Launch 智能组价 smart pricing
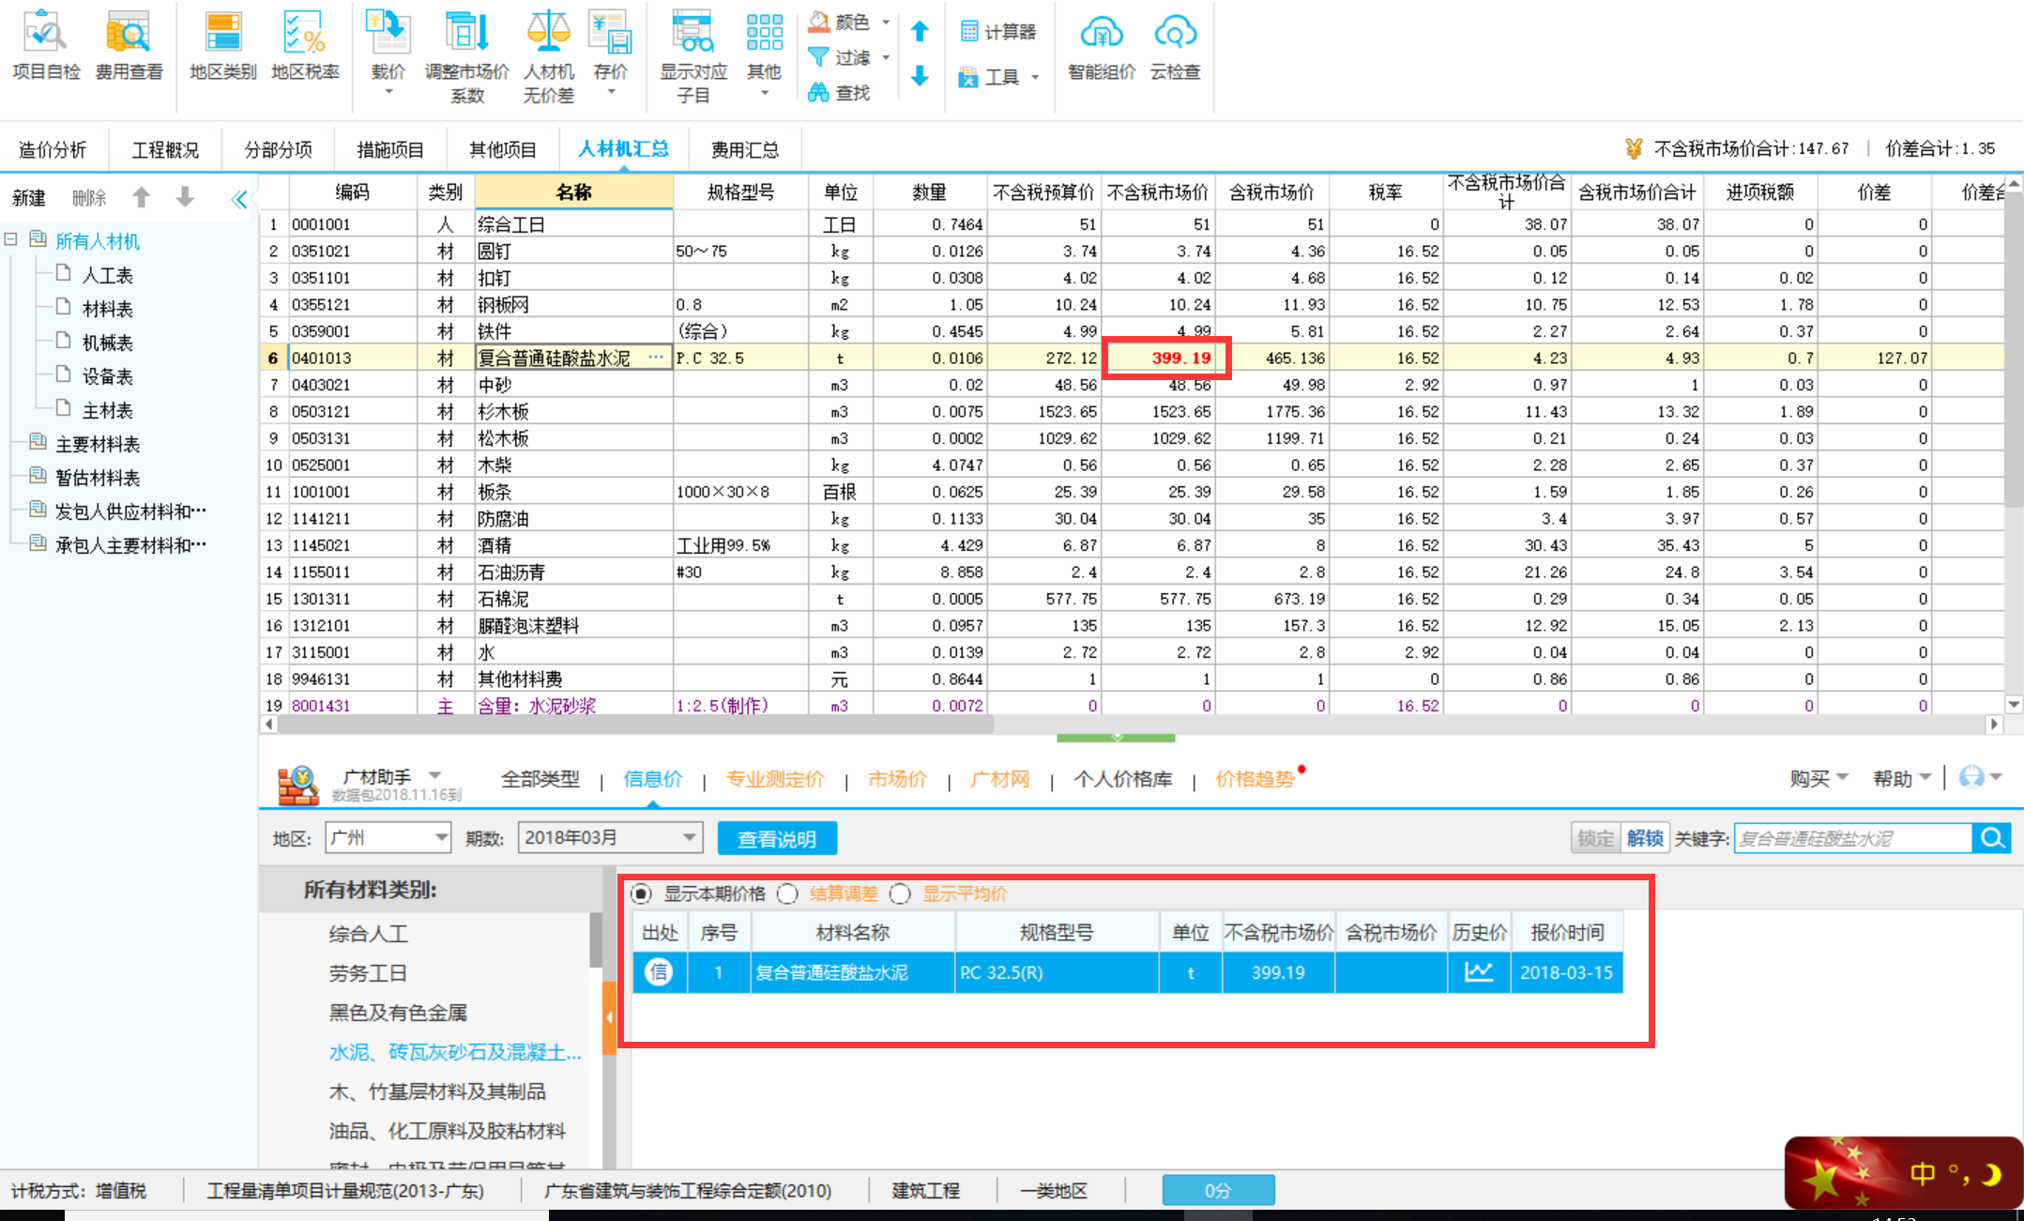The image size is (2024, 1221). (x=1102, y=45)
